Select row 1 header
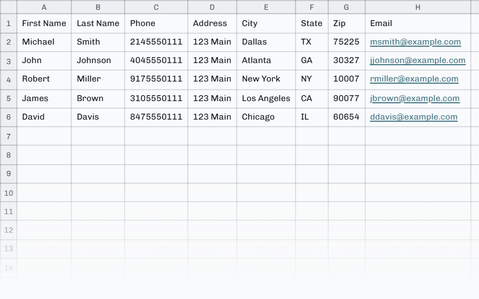Screen dimensions: 479x299 click(x=9, y=23)
